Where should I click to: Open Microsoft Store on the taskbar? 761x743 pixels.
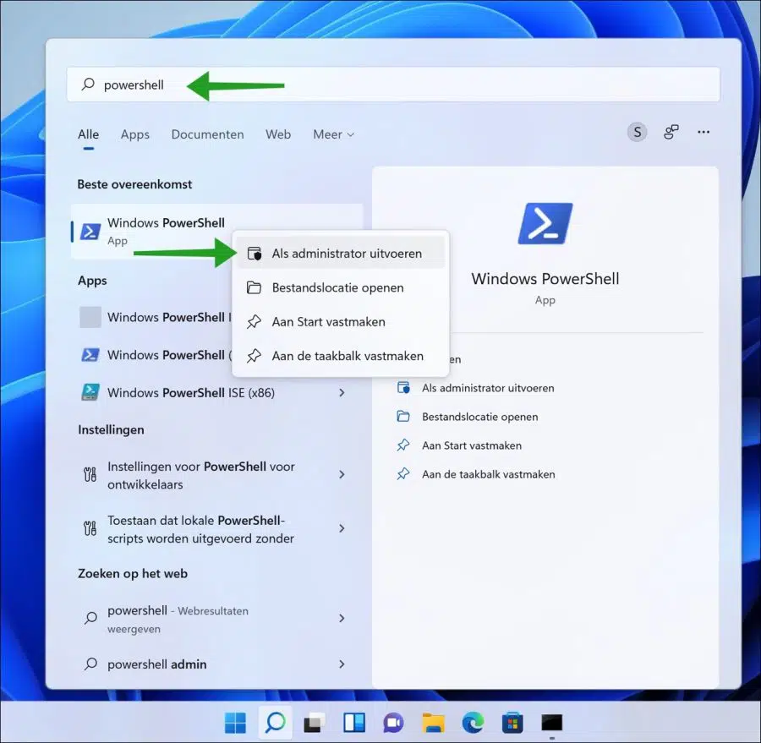pyautogui.click(x=512, y=723)
